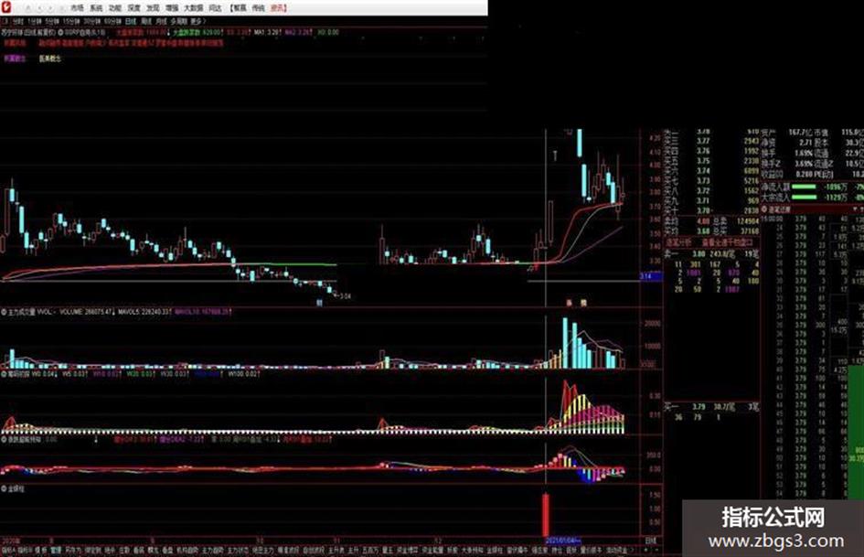Screen dimensions: 864x557
Task: Click the 金球柱 panel header icon
Action: (x=4, y=488)
